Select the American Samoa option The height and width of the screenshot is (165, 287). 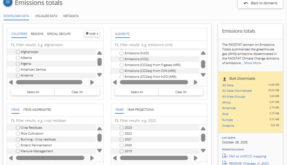tap(18, 69)
